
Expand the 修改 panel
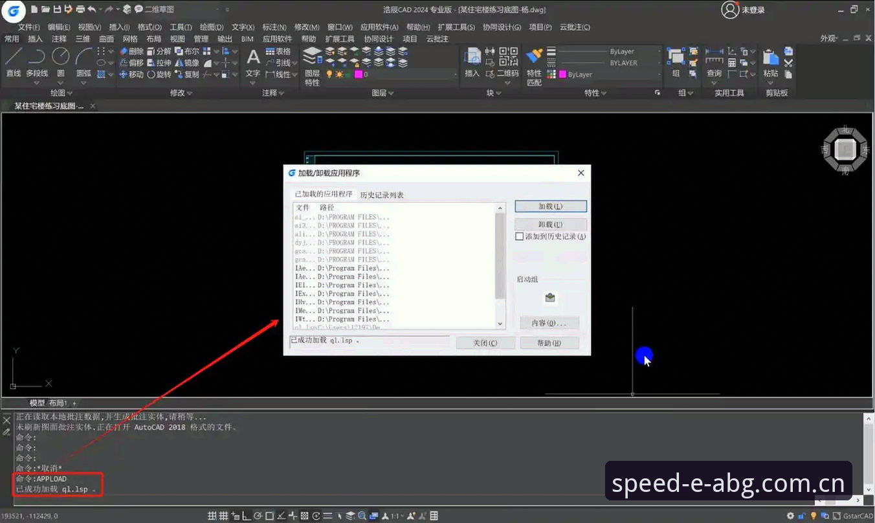pos(181,93)
